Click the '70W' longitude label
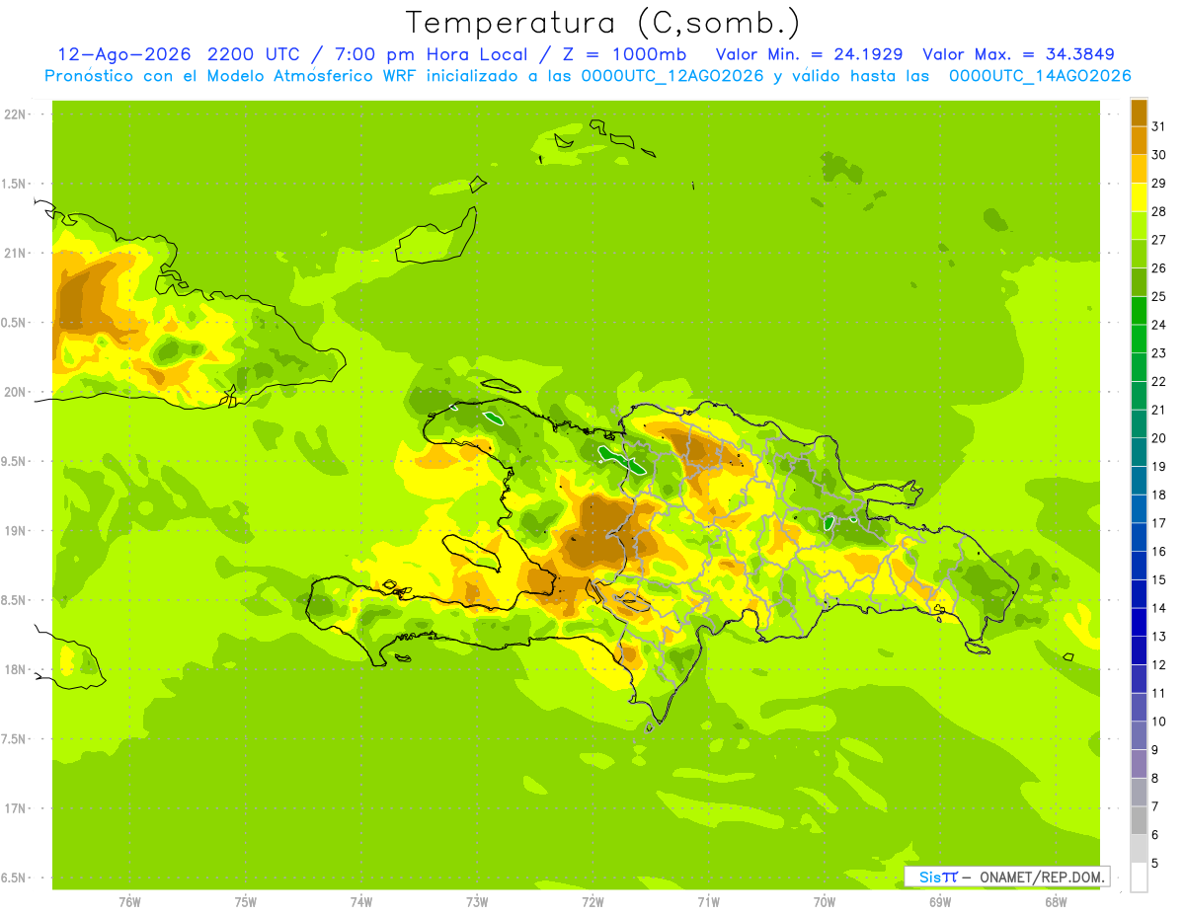The image size is (1185, 915). click(825, 902)
